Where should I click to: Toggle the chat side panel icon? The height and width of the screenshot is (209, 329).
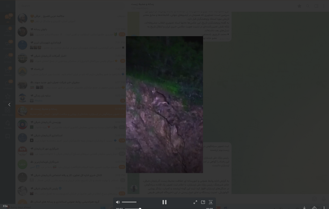click(x=316, y=6)
